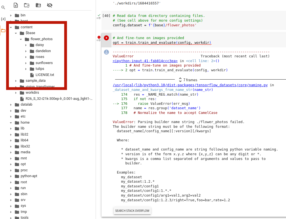Refresh the file browser
Viewport: 286px width, 219px height.
point(26,5)
